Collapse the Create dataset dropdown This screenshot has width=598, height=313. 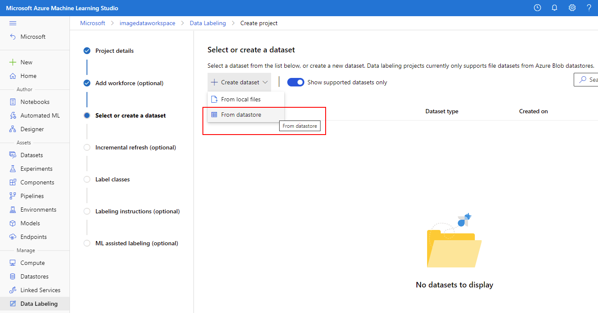pyautogui.click(x=239, y=82)
